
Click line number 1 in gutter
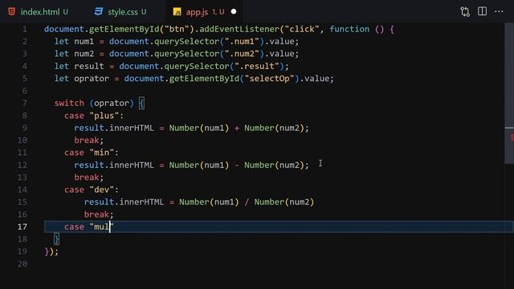pos(25,29)
